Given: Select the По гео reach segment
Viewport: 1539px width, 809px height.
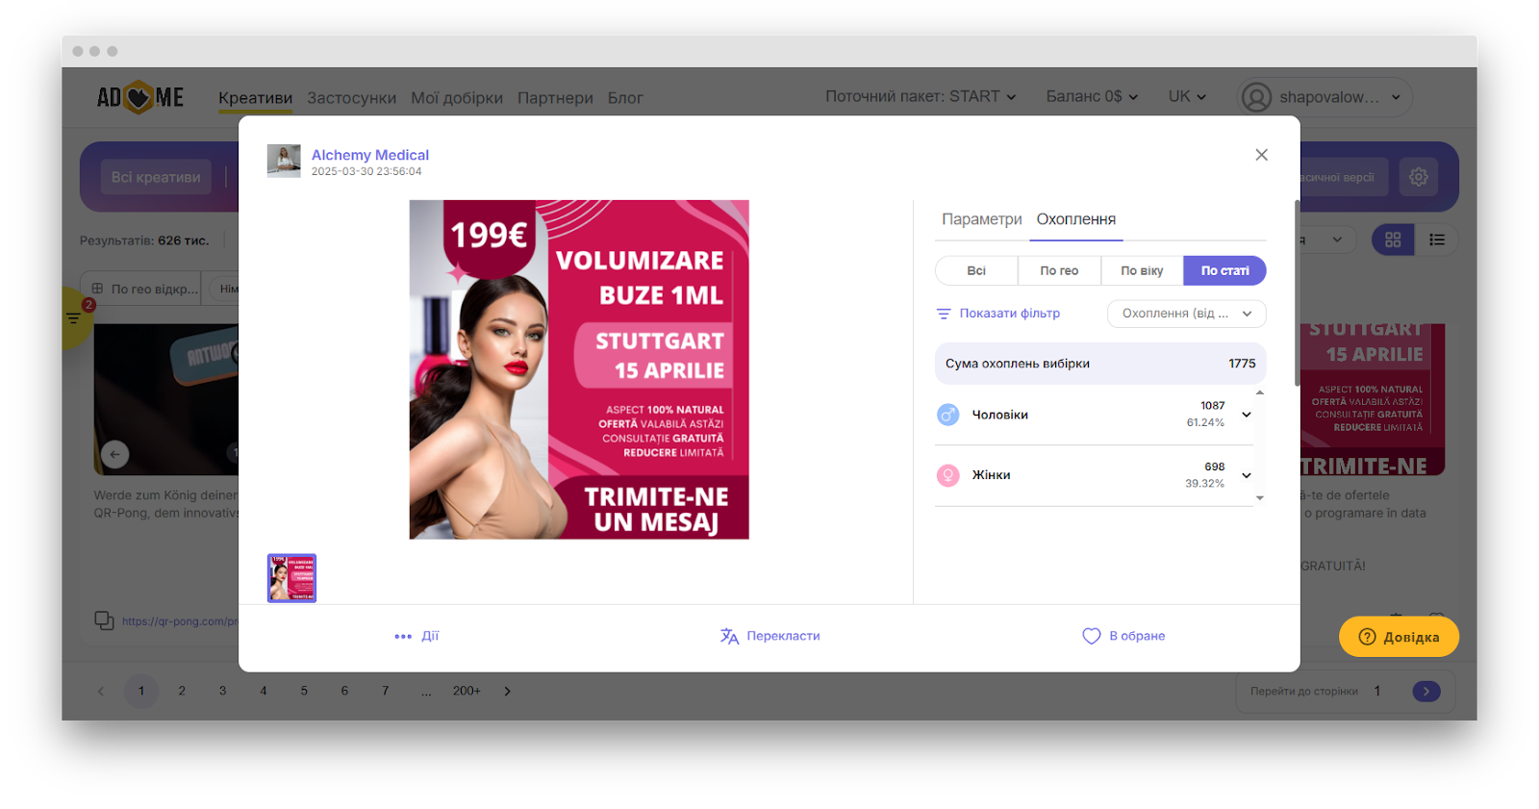Looking at the screenshot, I should coord(1059,271).
